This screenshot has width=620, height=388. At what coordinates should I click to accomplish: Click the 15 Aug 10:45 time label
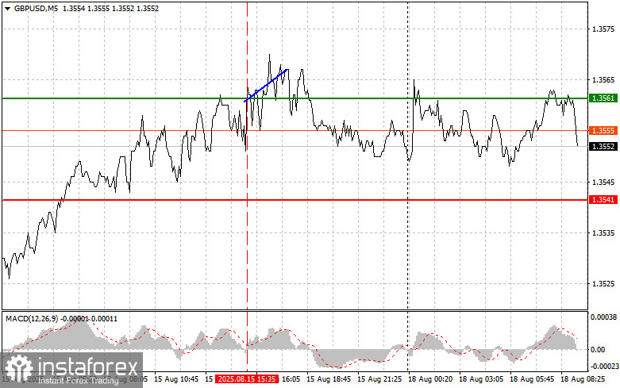pyautogui.click(x=176, y=379)
